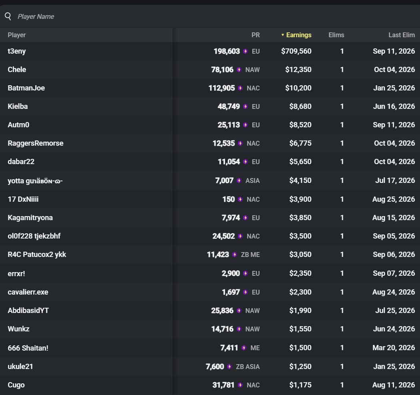420x395 pixels.
Task: Toggle the Earnings descending sort arrow
Action: (282, 35)
